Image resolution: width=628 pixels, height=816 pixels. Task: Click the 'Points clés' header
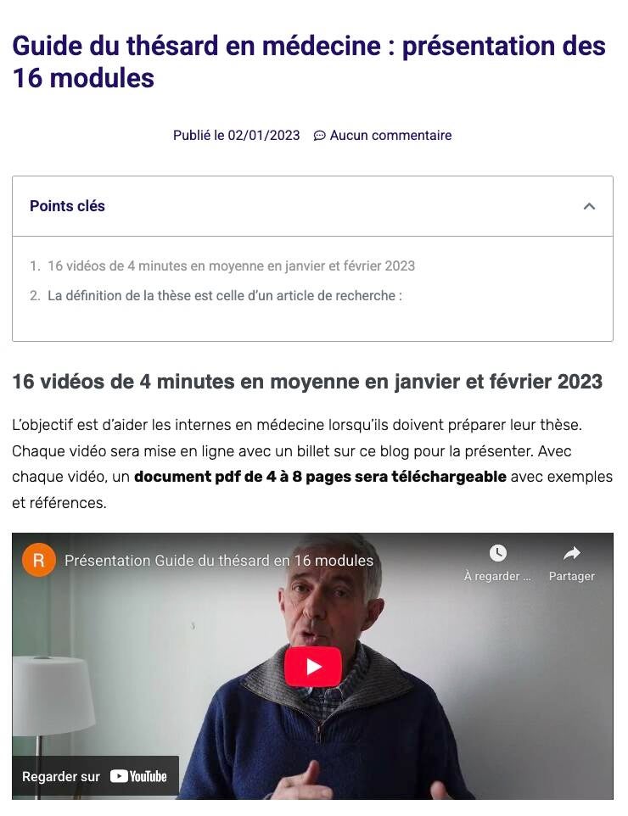click(x=67, y=206)
